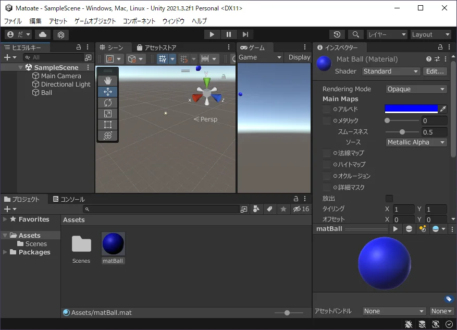Viewport: 457px width, 330px height.
Task: Click the asset label tag icon
Action: pyautogui.click(x=449, y=299)
